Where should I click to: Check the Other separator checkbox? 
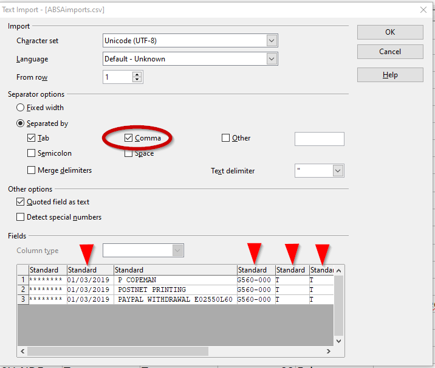click(226, 138)
